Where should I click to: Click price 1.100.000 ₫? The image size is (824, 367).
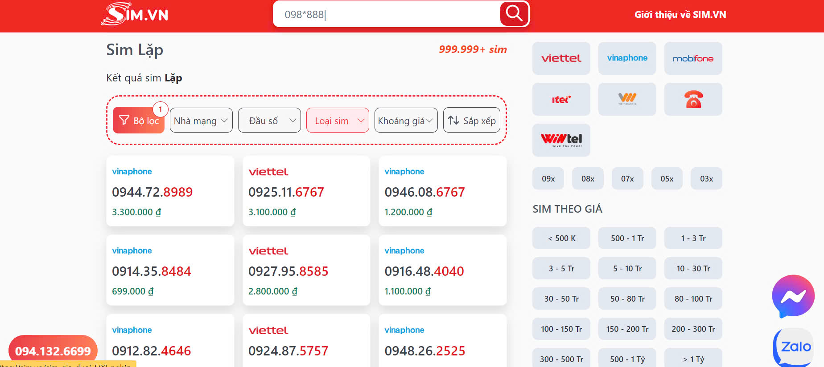(x=408, y=291)
